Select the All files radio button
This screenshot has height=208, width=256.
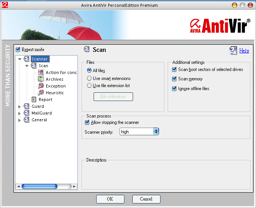pyautogui.click(x=89, y=70)
